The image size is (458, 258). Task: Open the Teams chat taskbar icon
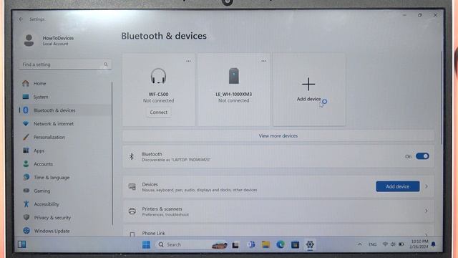251,244
